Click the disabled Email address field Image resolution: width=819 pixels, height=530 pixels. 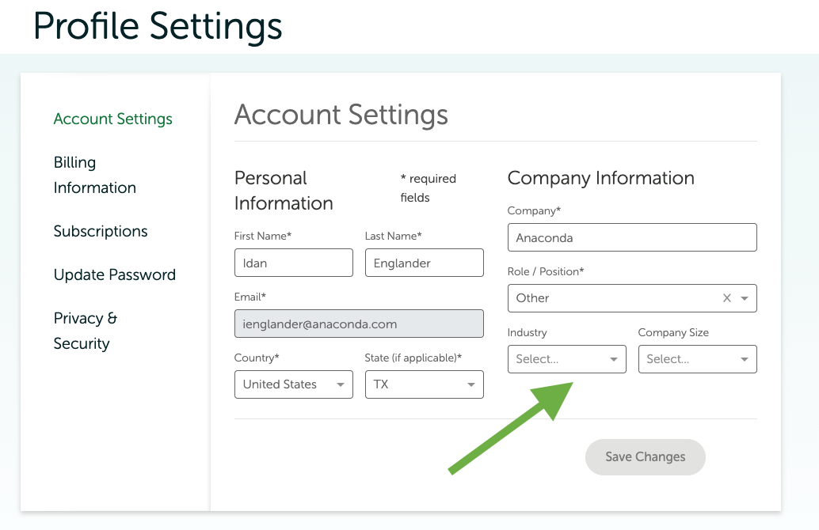pyautogui.click(x=358, y=324)
